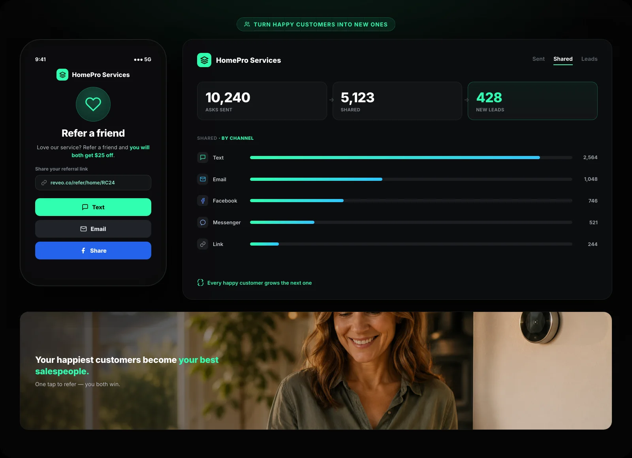Open the 428 New Leads card

[532, 101]
